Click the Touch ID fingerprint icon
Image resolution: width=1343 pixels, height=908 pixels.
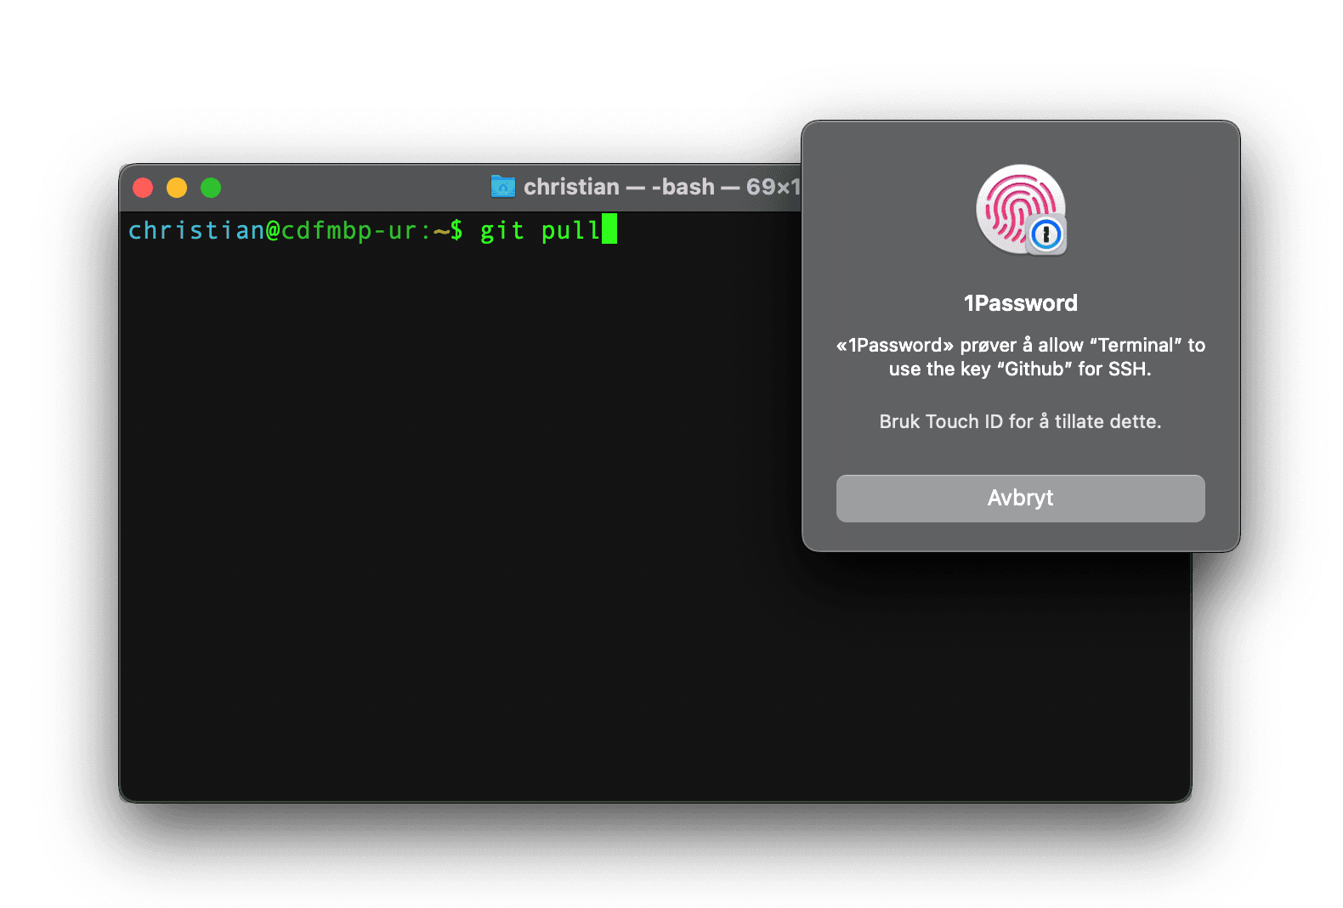[x=1020, y=208]
